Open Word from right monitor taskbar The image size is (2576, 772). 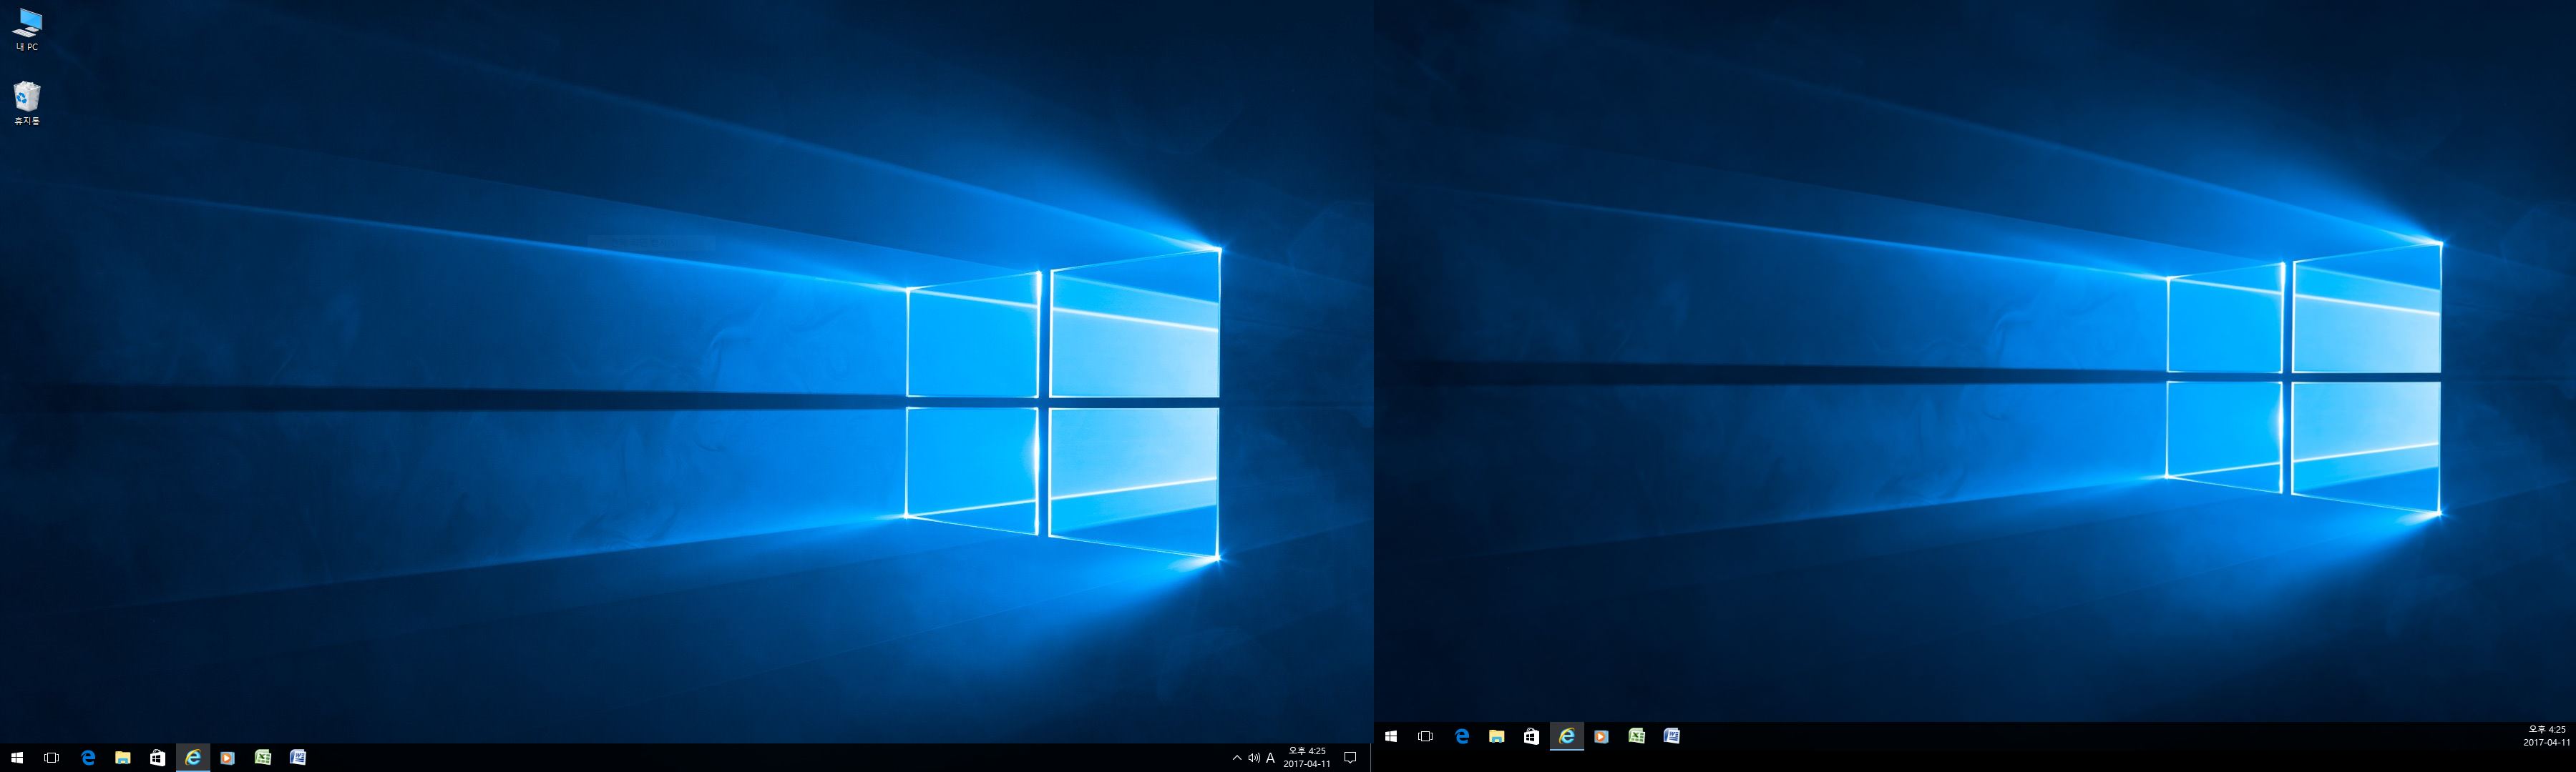(x=1672, y=736)
